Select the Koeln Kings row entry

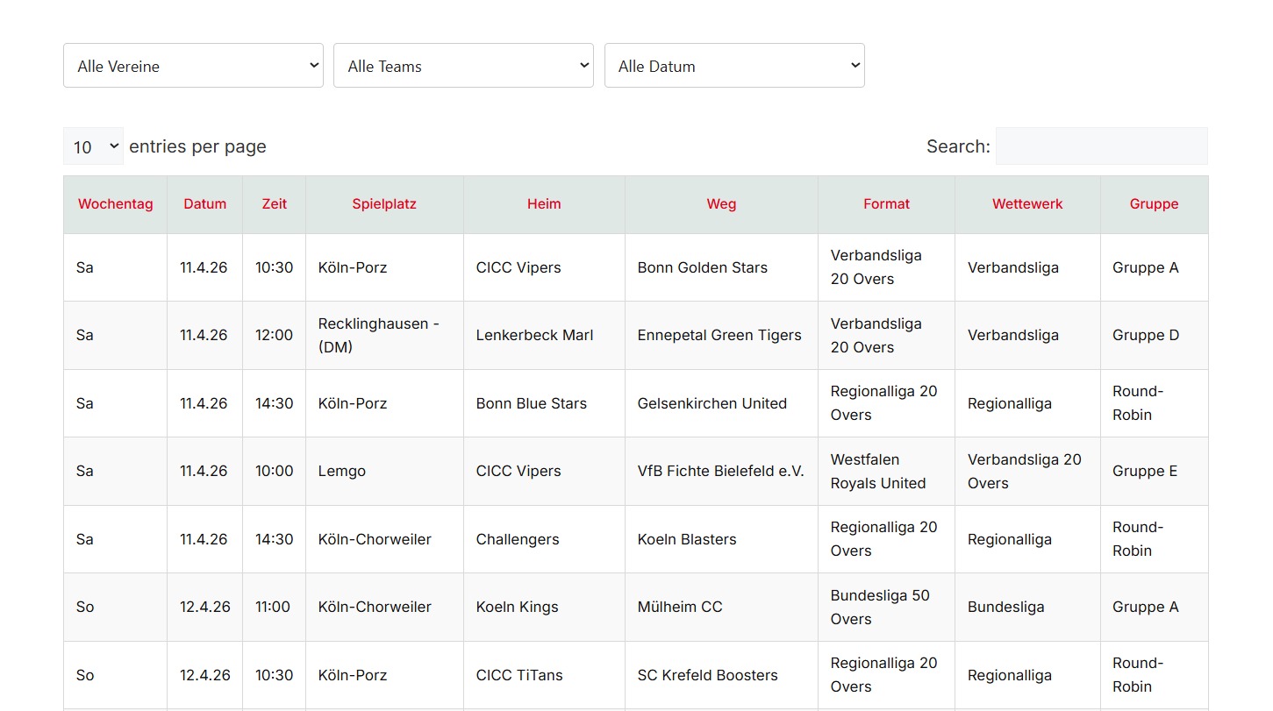pyautogui.click(x=517, y=607)
